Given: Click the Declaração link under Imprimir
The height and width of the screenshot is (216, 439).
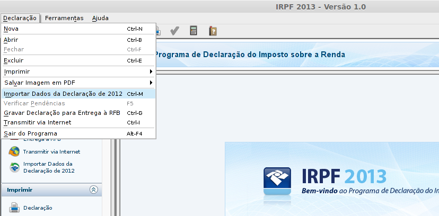Looking at the screenshot, I should pyautogui.click(x=38, y=208).
